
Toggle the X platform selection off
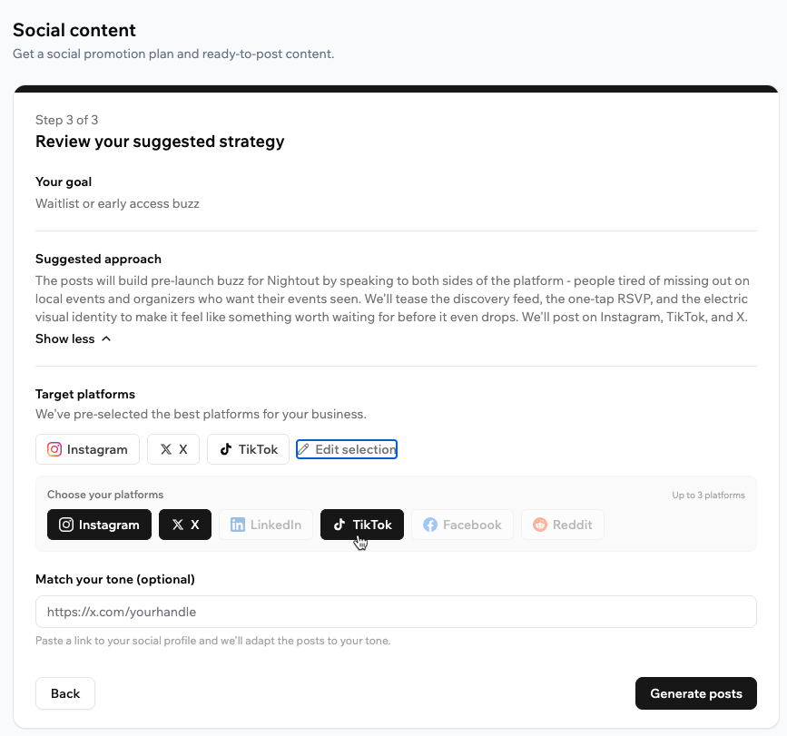point(185,525)
